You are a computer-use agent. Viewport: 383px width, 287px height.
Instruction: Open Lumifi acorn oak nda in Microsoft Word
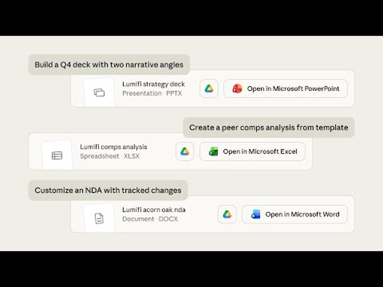294,214
